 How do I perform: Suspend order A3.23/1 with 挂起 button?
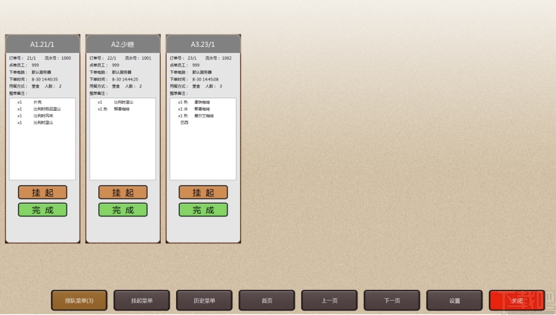click(203, 192)
